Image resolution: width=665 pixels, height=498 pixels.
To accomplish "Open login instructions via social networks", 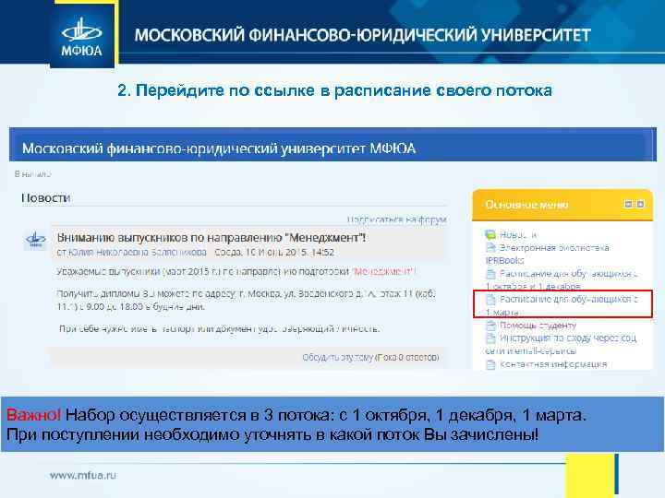I will coord(562,344).
